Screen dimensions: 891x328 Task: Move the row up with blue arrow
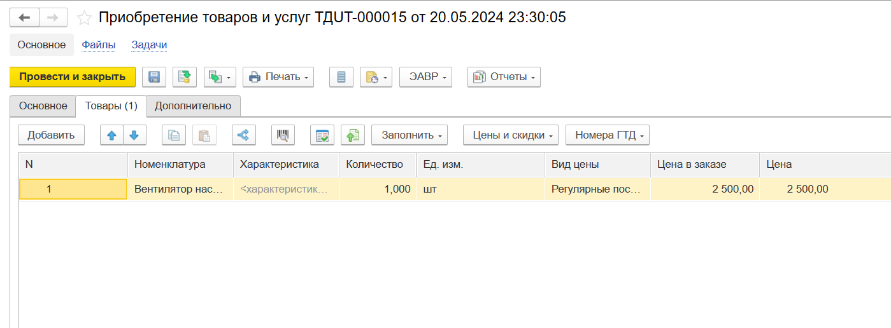click(x=112, y=135)
